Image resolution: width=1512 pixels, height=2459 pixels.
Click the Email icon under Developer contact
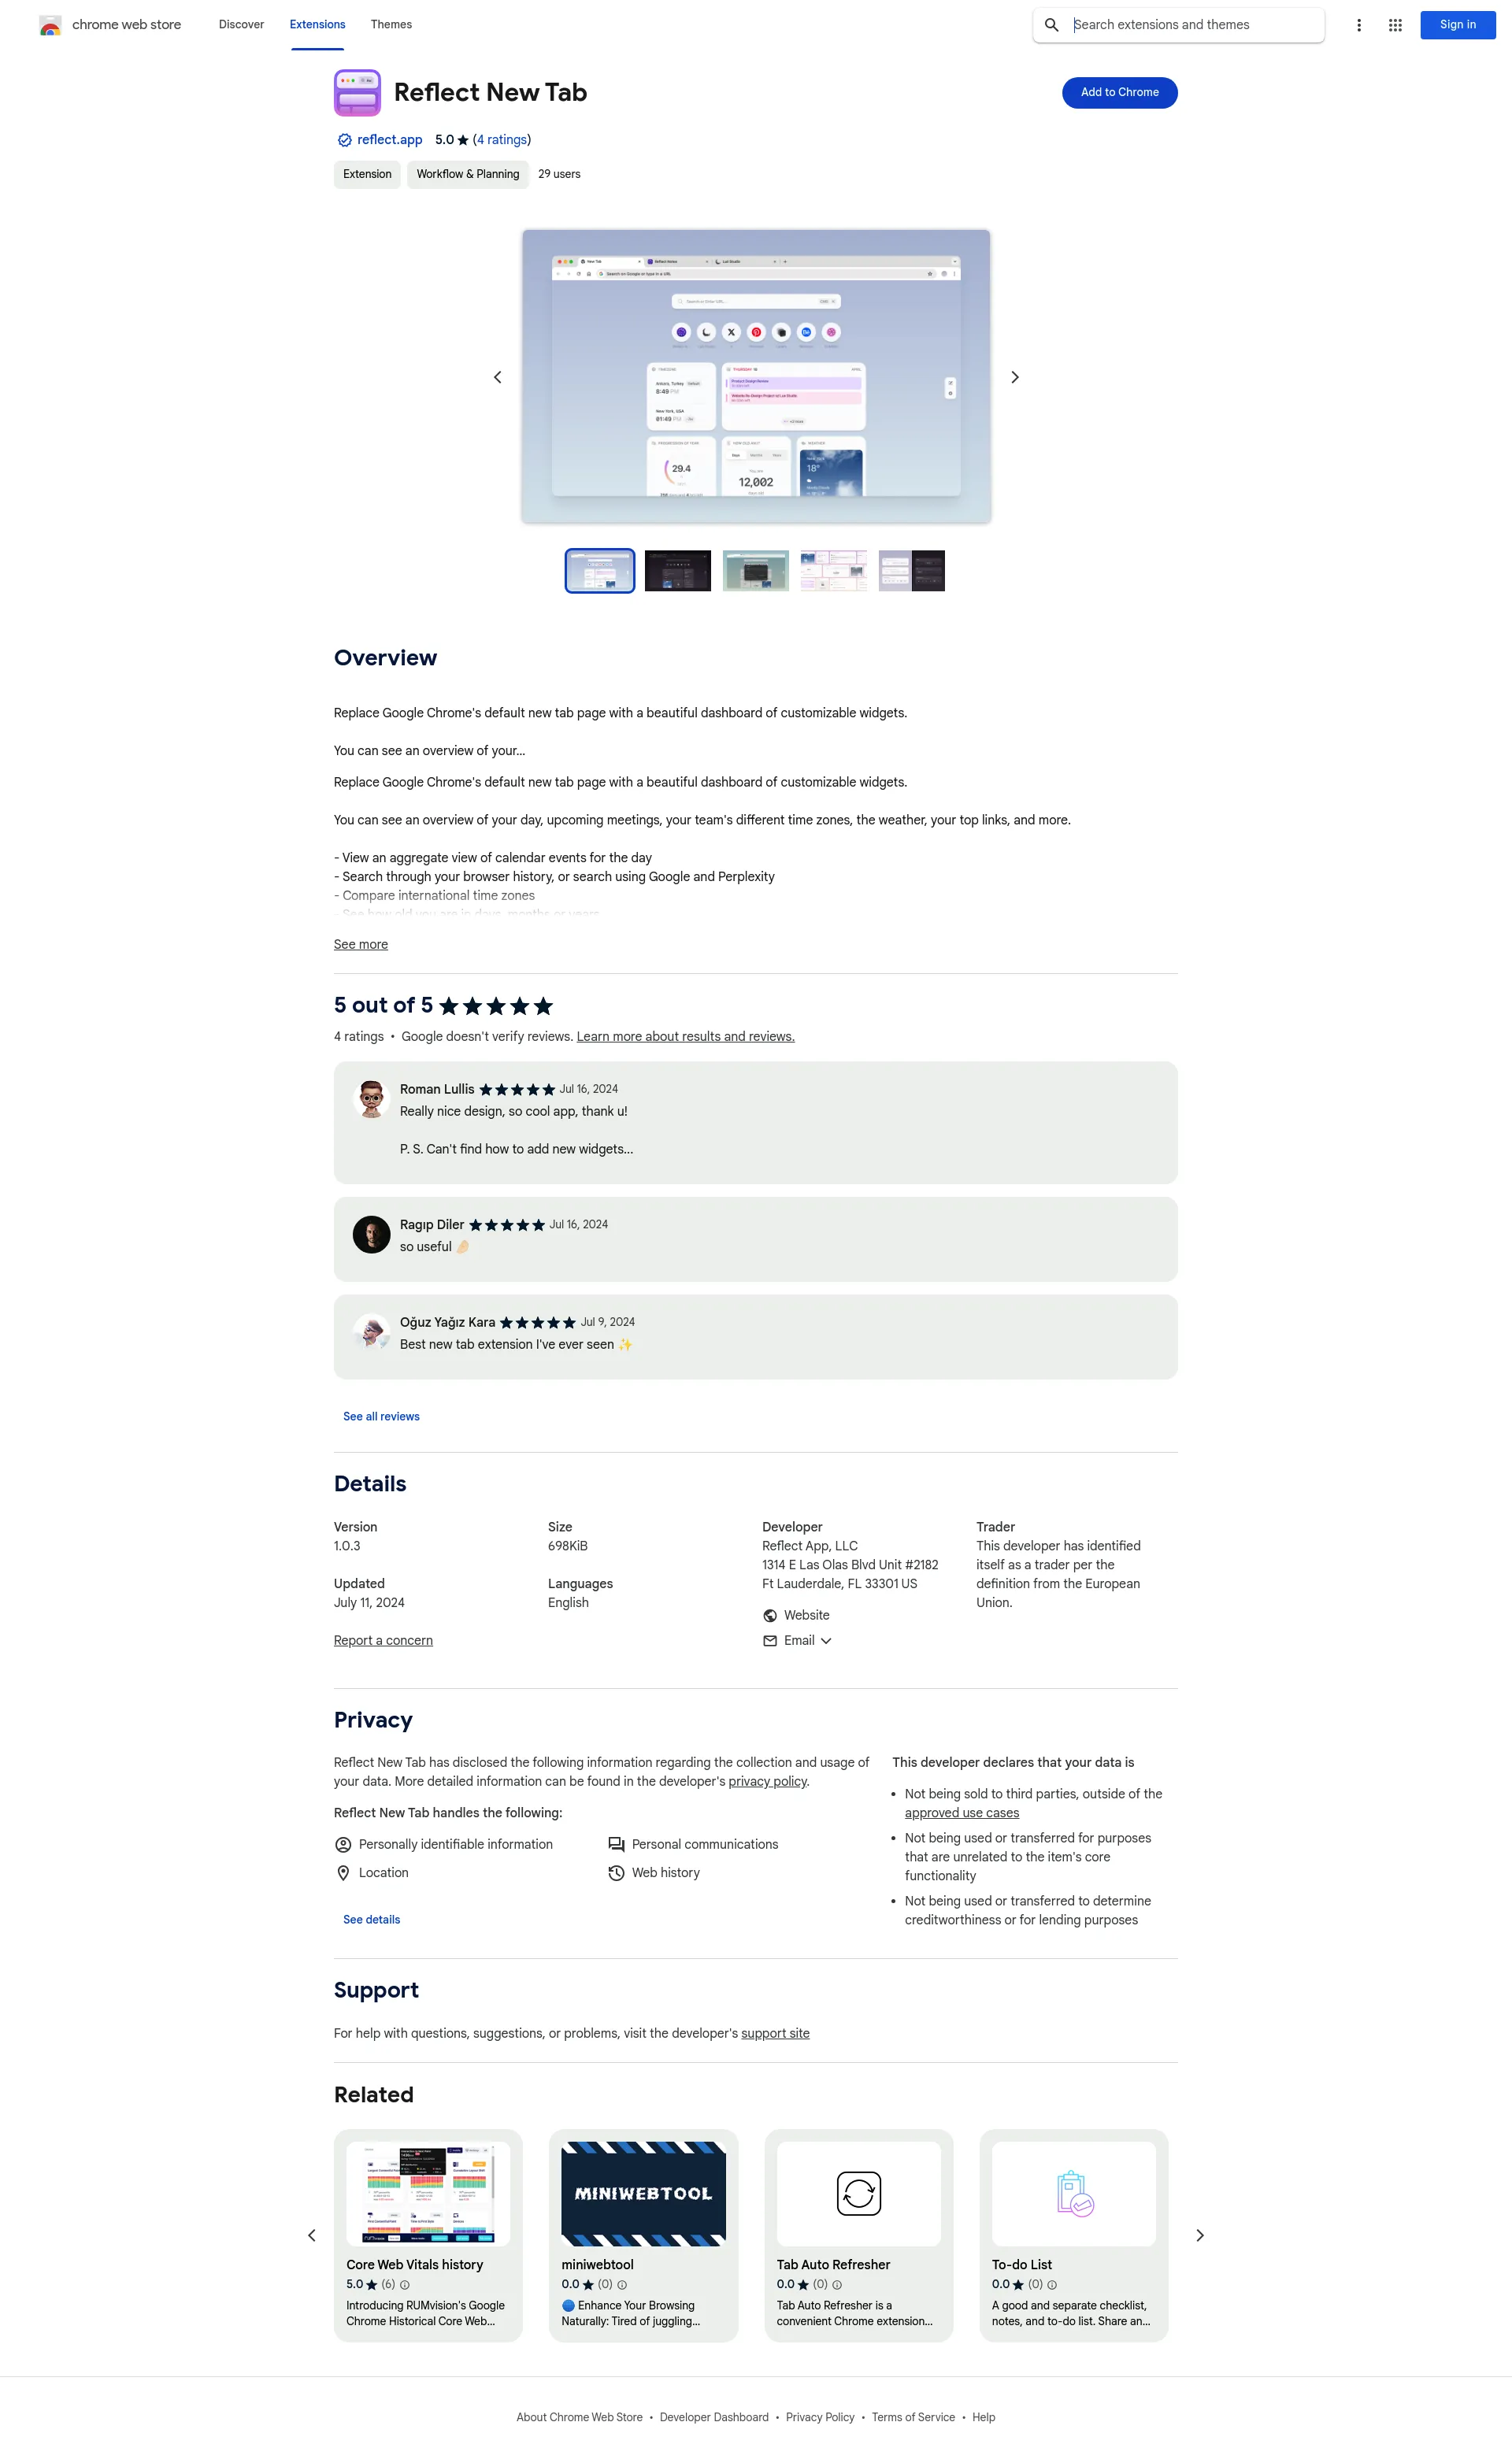point(771,1639)
